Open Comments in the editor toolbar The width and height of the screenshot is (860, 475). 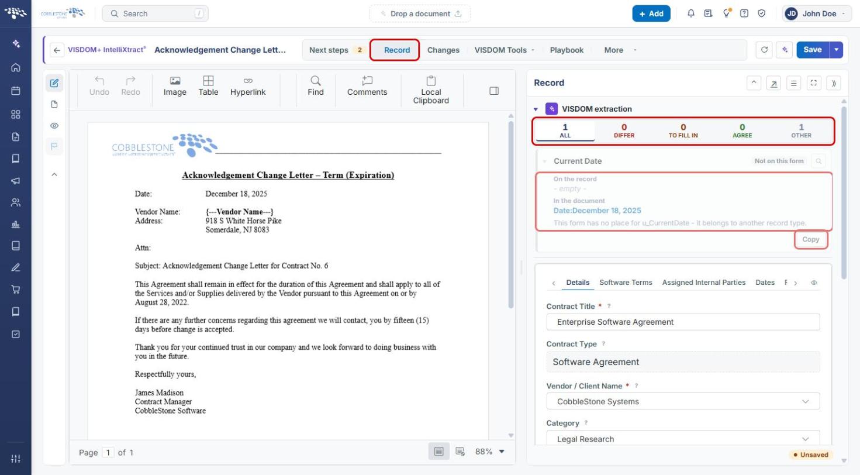[367, 86]
